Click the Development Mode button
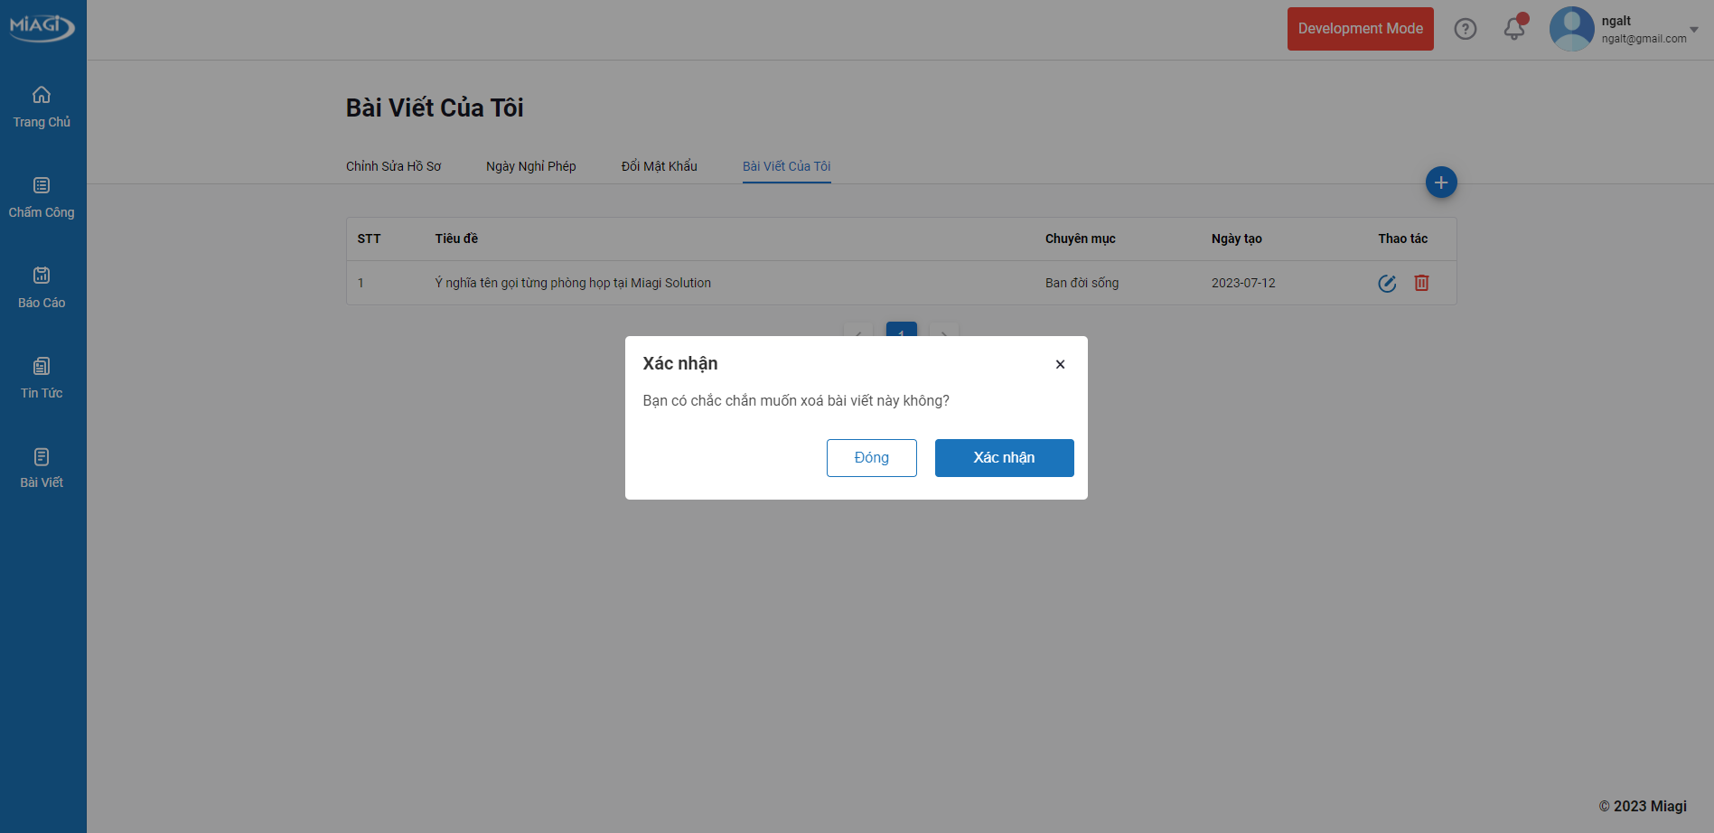This screenshot has width=1714, height=833. [x=1360, y=29]
